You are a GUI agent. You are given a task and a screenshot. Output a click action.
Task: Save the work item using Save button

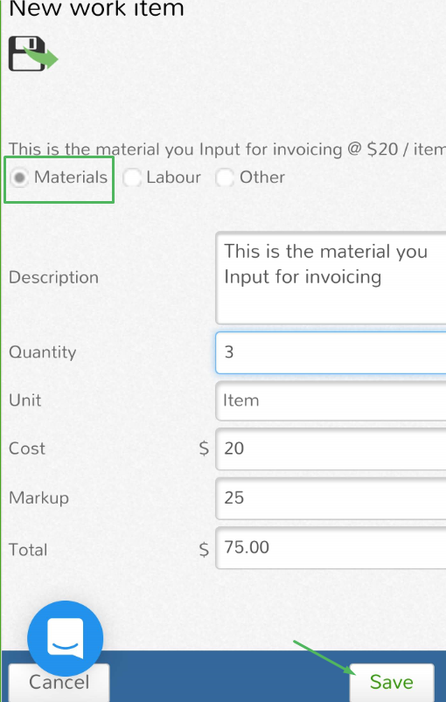[392, 682]
